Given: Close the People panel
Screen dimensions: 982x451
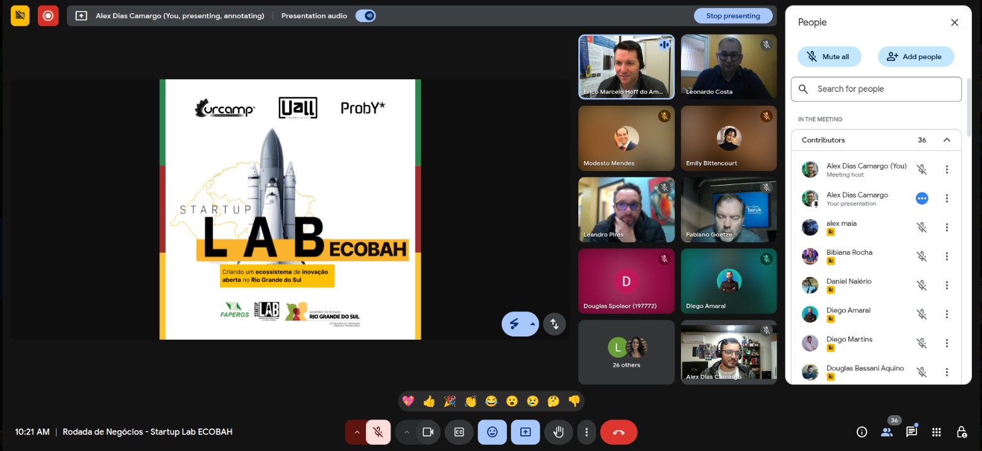Looking at the screenshot, I should point(954,23).
